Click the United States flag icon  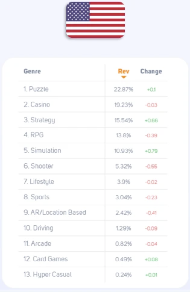pos(96,20)
